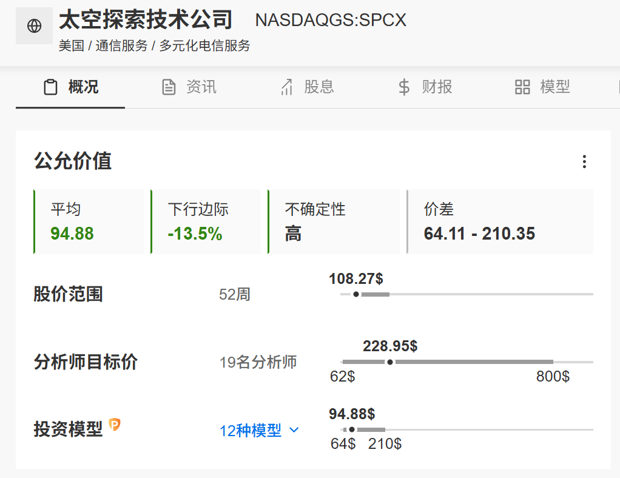Click the 分析师目标价 row label
Screen dimensions: 620x478
coord(86,362)
